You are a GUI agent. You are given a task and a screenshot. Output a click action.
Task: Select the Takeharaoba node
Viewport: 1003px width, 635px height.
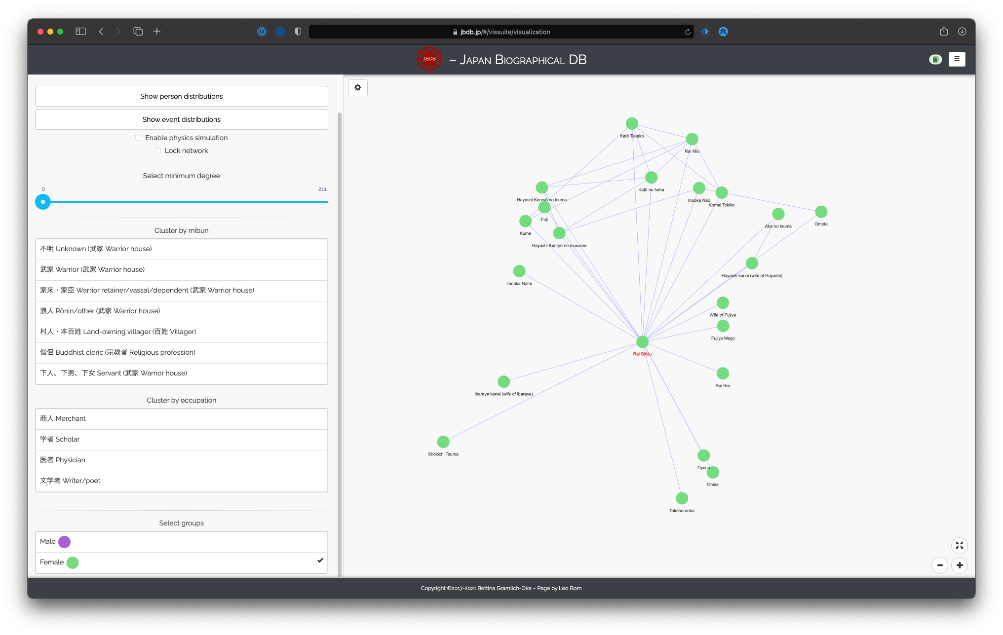coord(682,498)
